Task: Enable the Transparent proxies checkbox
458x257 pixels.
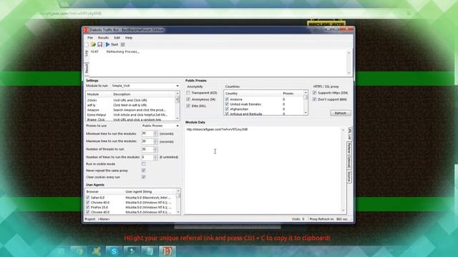Action: pyautogui.click(x=188, y=93)
